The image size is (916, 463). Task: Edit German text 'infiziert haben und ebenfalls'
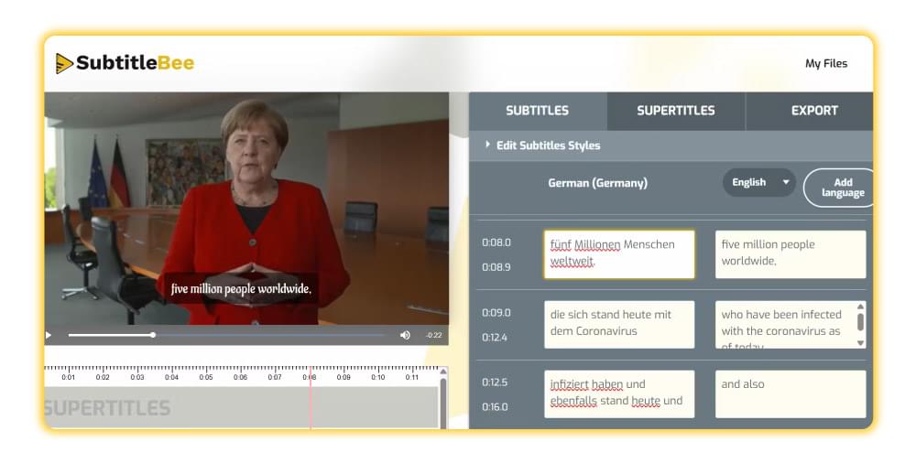click(619, 394)
